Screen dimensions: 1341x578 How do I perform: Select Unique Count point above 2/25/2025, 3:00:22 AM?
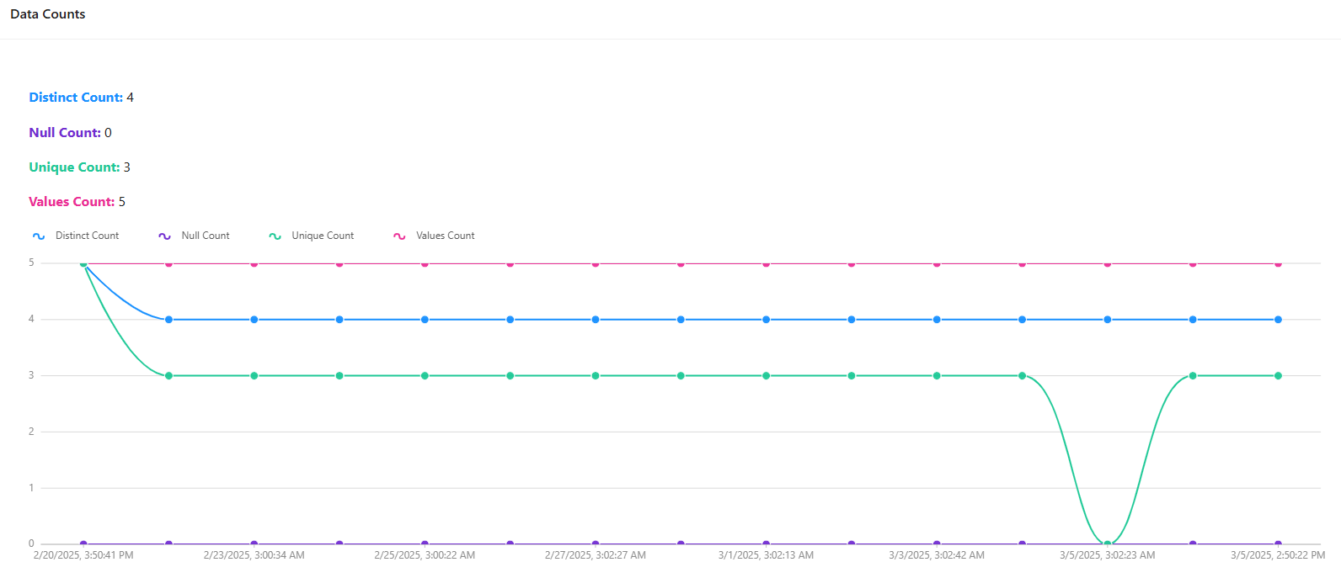tap(425, 376)
